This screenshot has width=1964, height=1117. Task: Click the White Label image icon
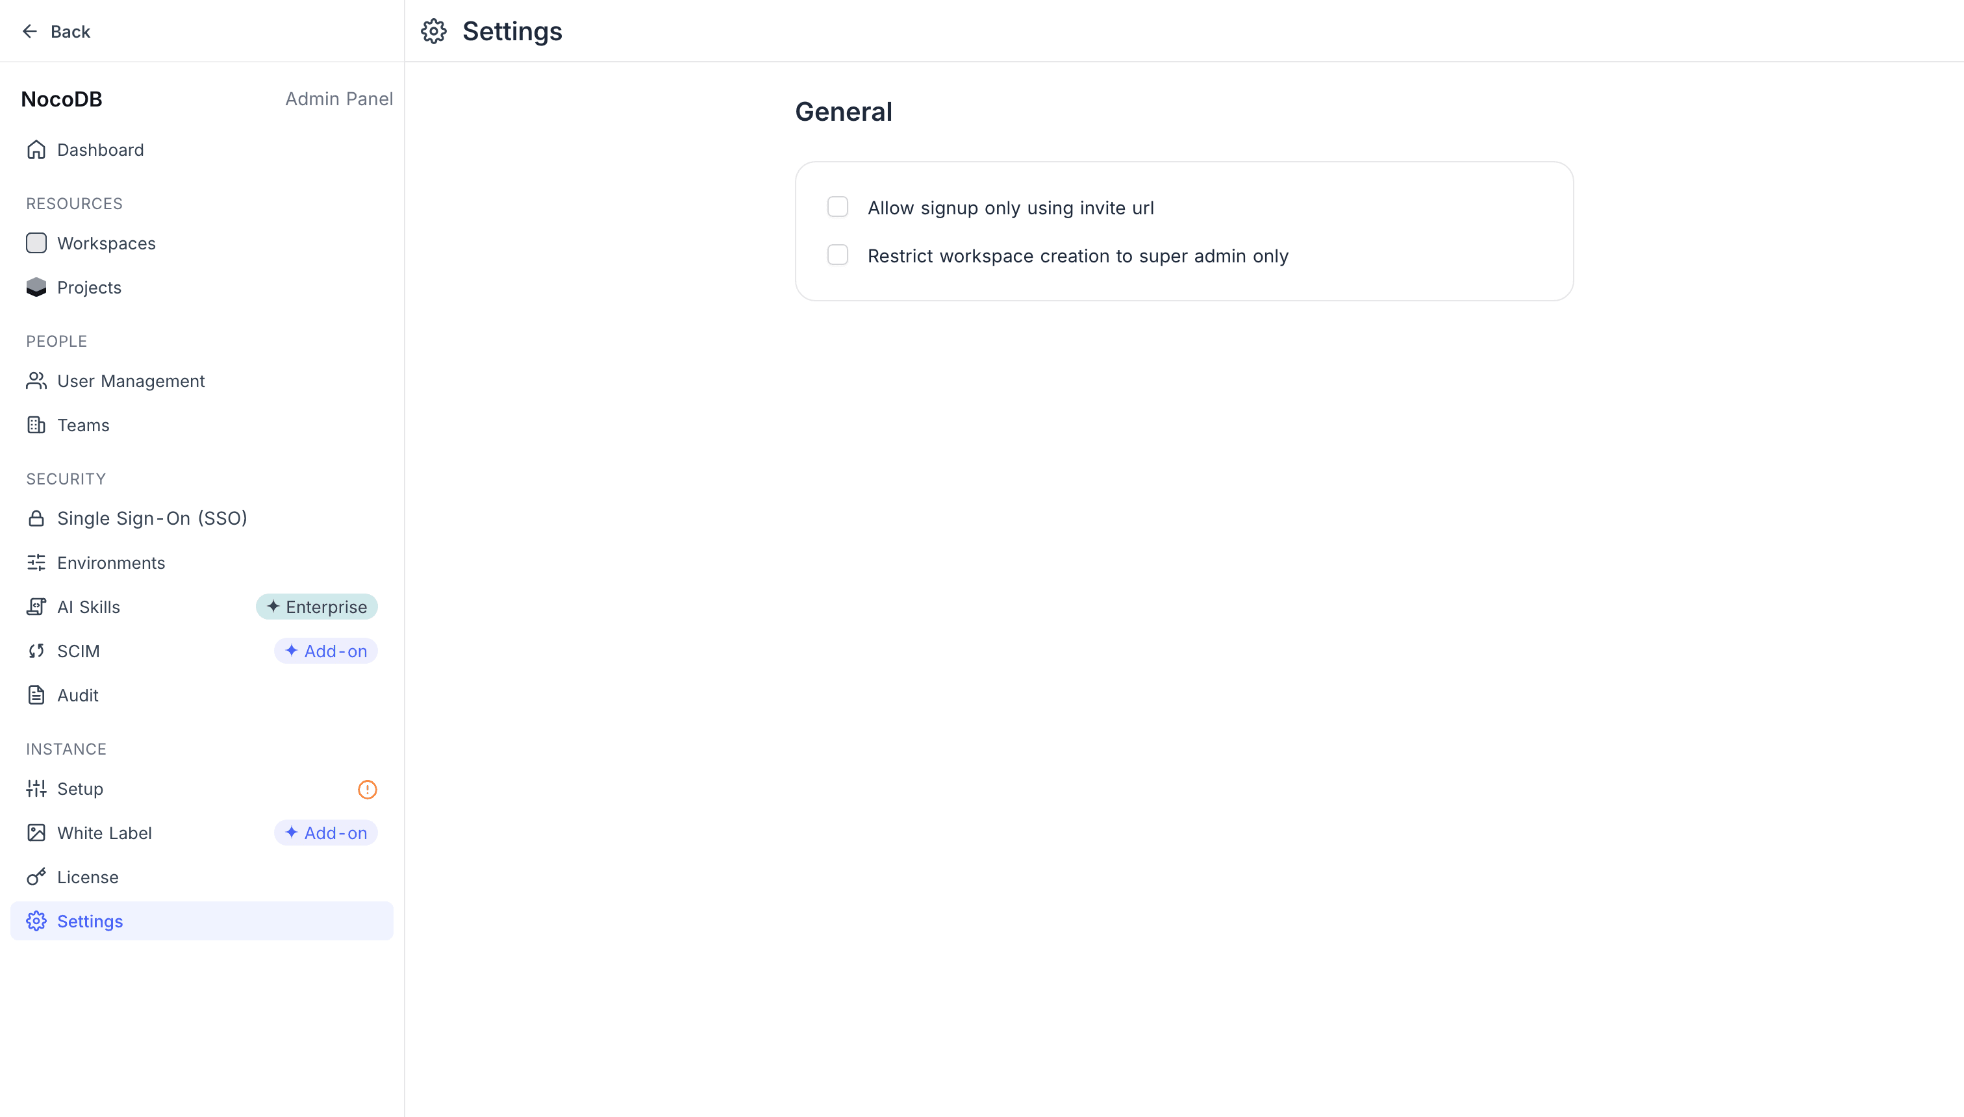(36, 833)
